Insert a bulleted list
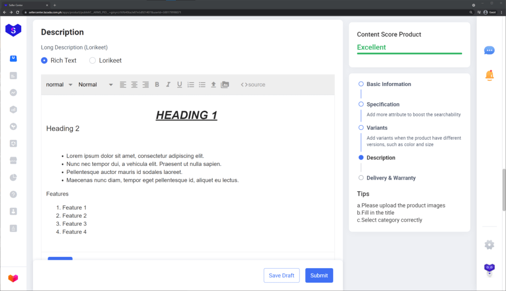This screenshot has height=291, width=506. pos(202,84)
